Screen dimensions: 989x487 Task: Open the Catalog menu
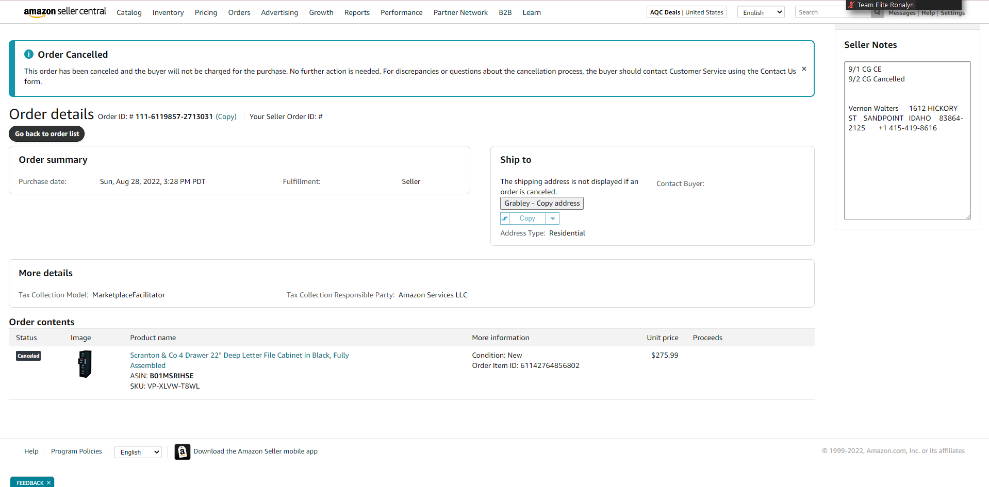129,12
